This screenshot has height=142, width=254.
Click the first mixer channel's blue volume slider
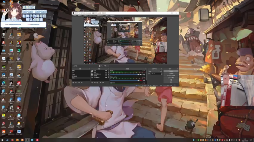tap(125, 74)
